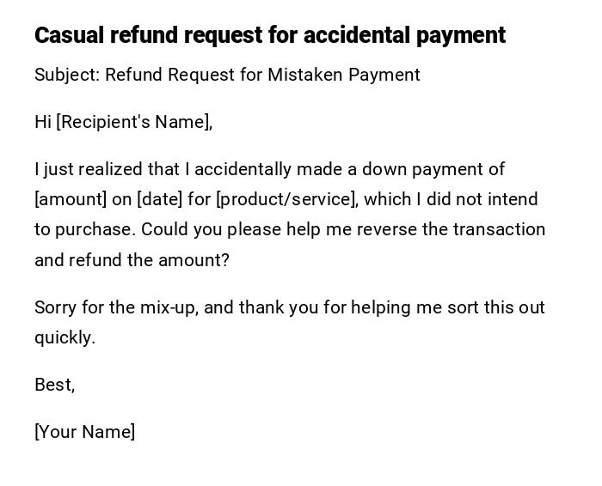Screen dimensions: 602x486
Task: Click the [Recipient's Name] placeholder
Action: [x=133, y=122]
